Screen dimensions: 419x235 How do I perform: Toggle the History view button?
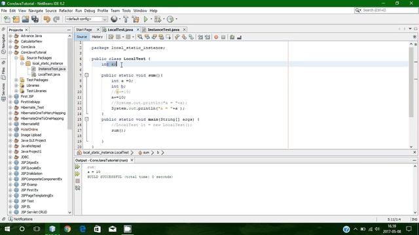[x=98, y=37]
